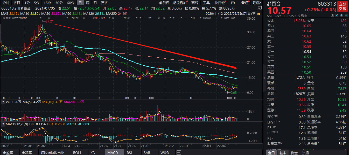The image size is (349, 155).
Task: Click the 立即交易 trade button
Action: point(342,6)
